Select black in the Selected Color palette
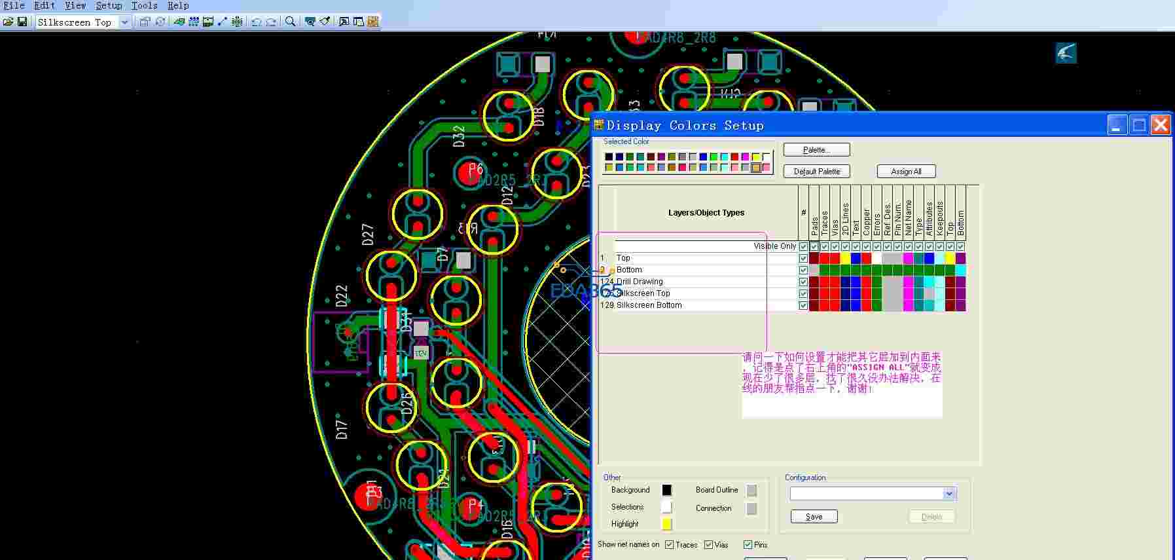1175x560 pixels. pos(609,157)
